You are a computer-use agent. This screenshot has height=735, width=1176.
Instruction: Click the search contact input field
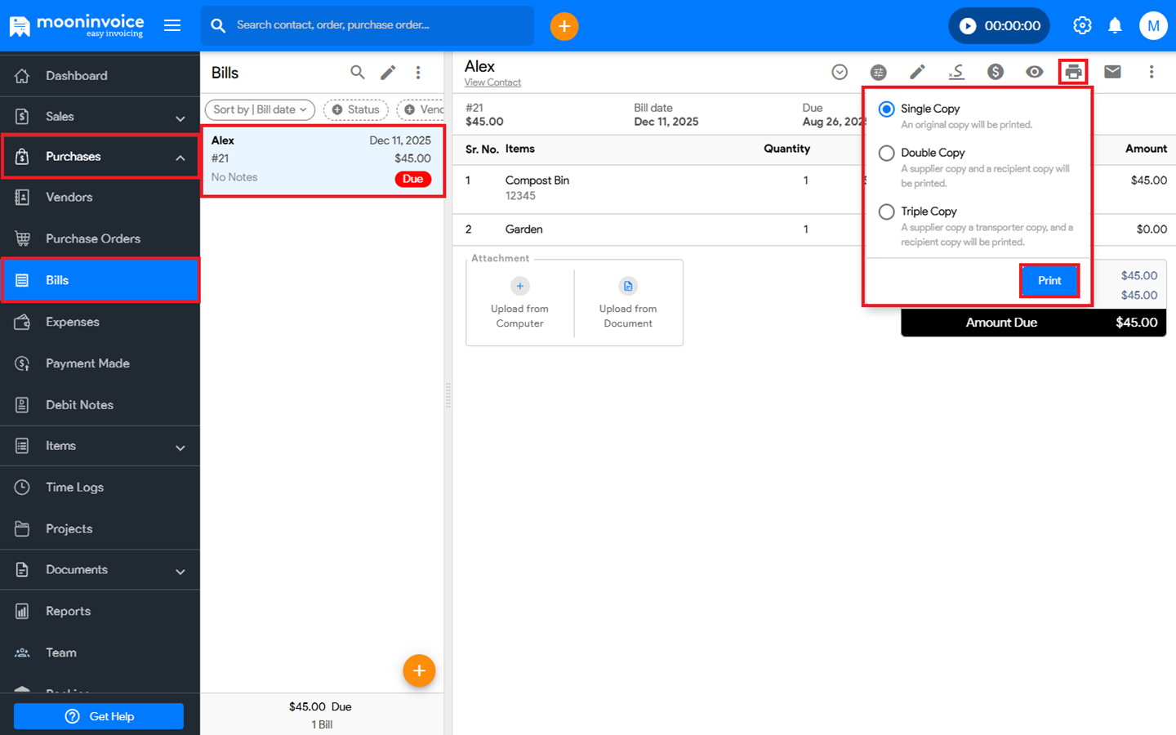point(376,25)
